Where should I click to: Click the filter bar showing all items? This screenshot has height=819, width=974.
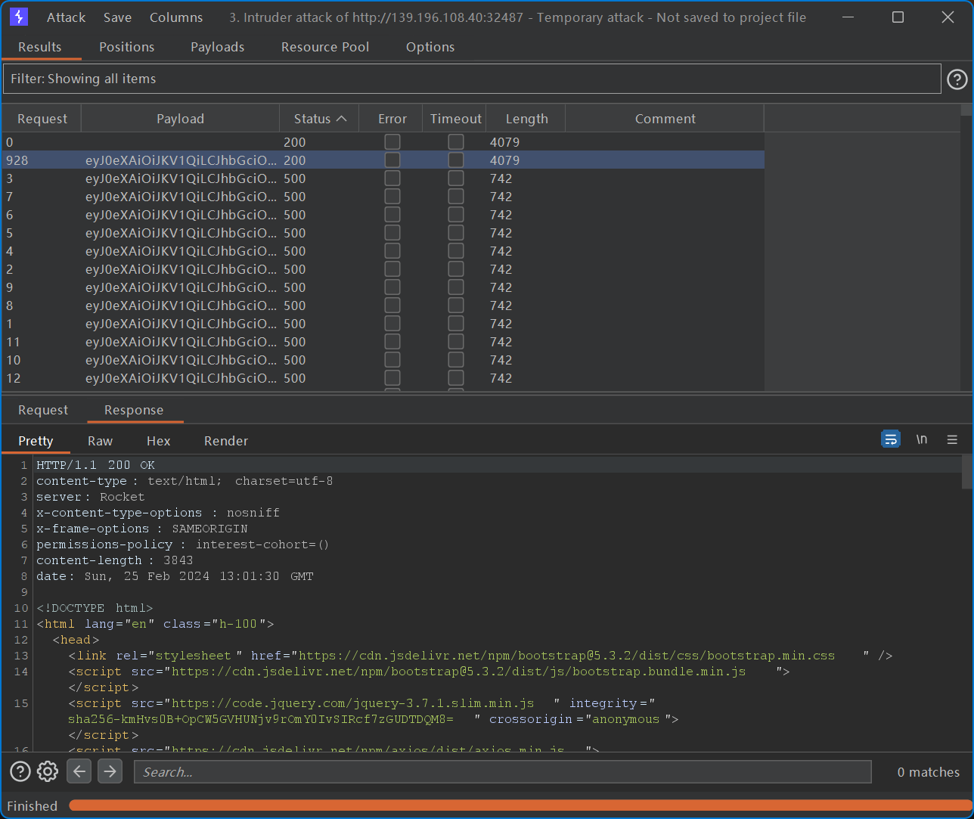click(x=472, y=79)
